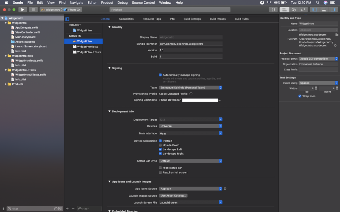Open the Source Control menu
The image size is (340, 212).
click(x=143, y=3)
